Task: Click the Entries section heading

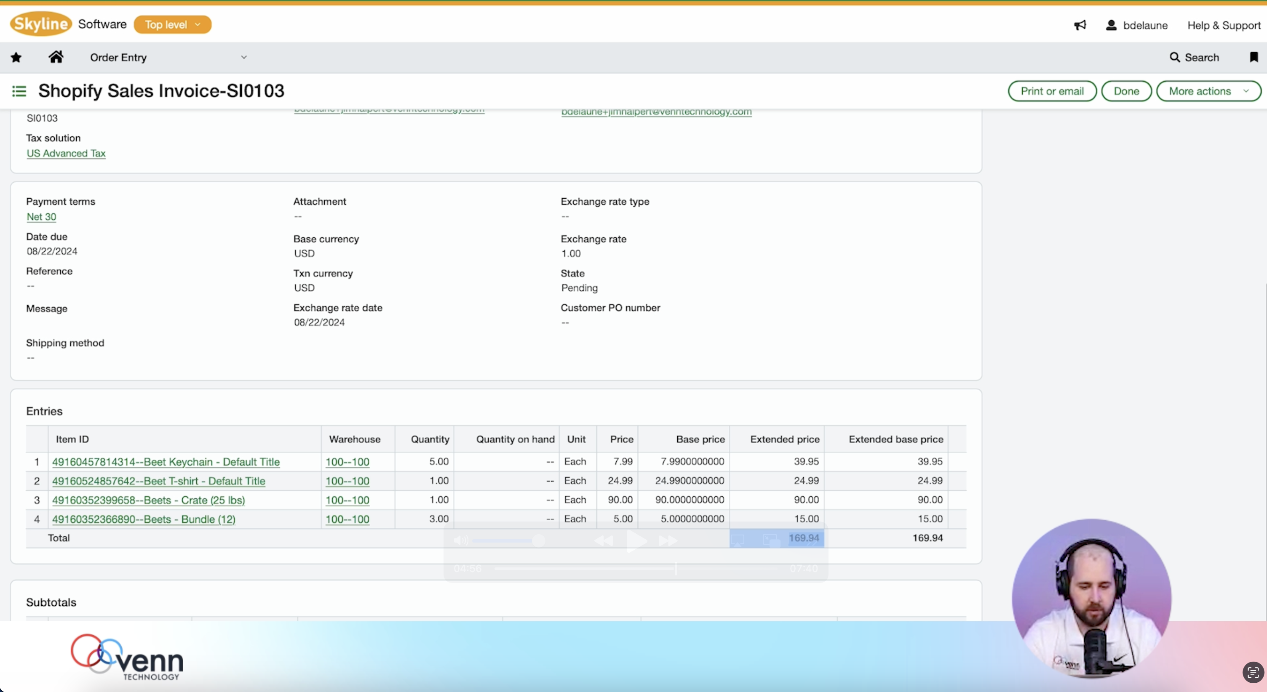Action: coord(44,411)
